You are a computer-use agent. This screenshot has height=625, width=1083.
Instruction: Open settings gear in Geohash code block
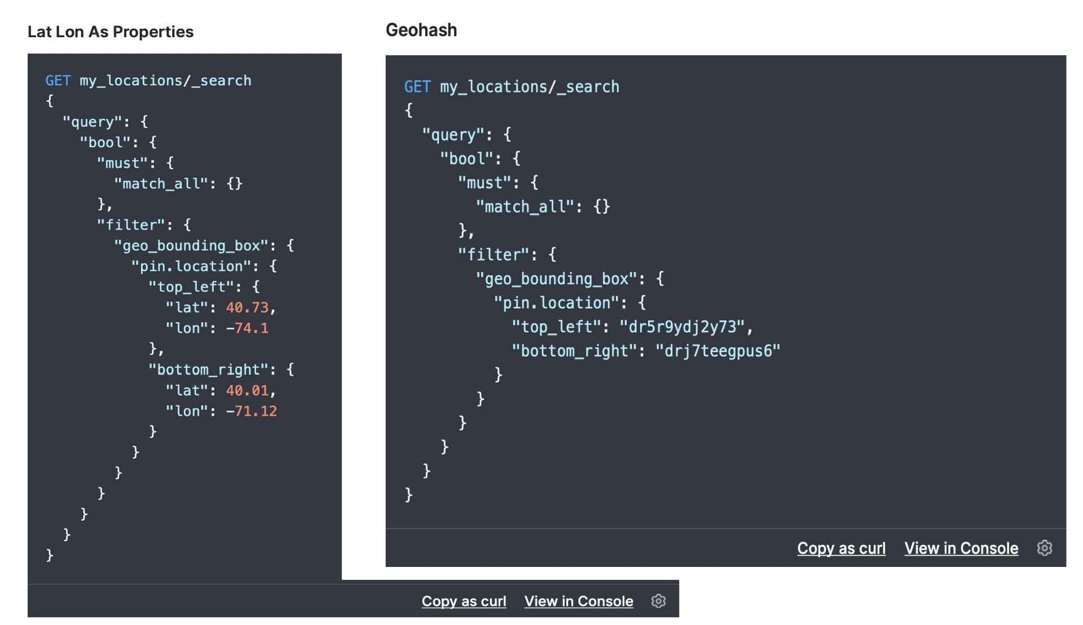(1044, 548)
